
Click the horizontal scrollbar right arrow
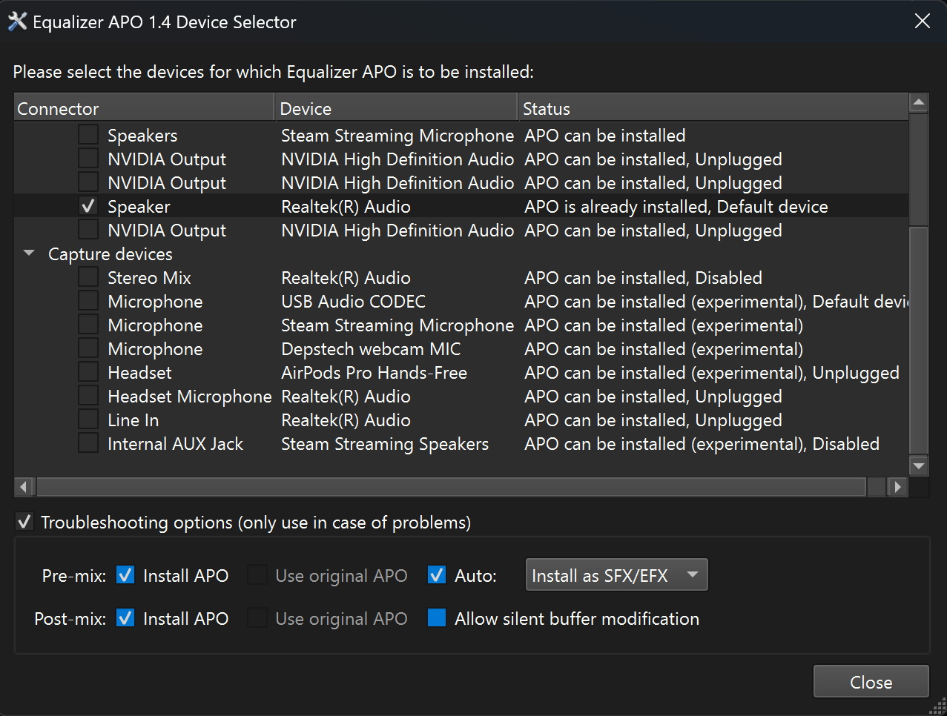tap(898, 487)
